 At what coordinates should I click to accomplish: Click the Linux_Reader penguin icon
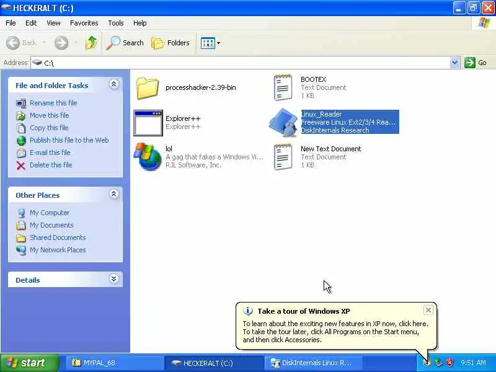pyautogui.click(x=283, y=123)
